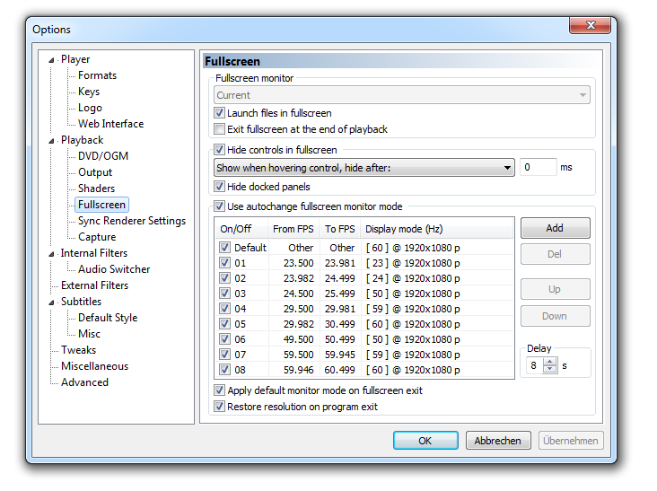Viewport: 657px width, 491px height.
Task: Open subtitle Default Style settings
Action: click(108, 318)
